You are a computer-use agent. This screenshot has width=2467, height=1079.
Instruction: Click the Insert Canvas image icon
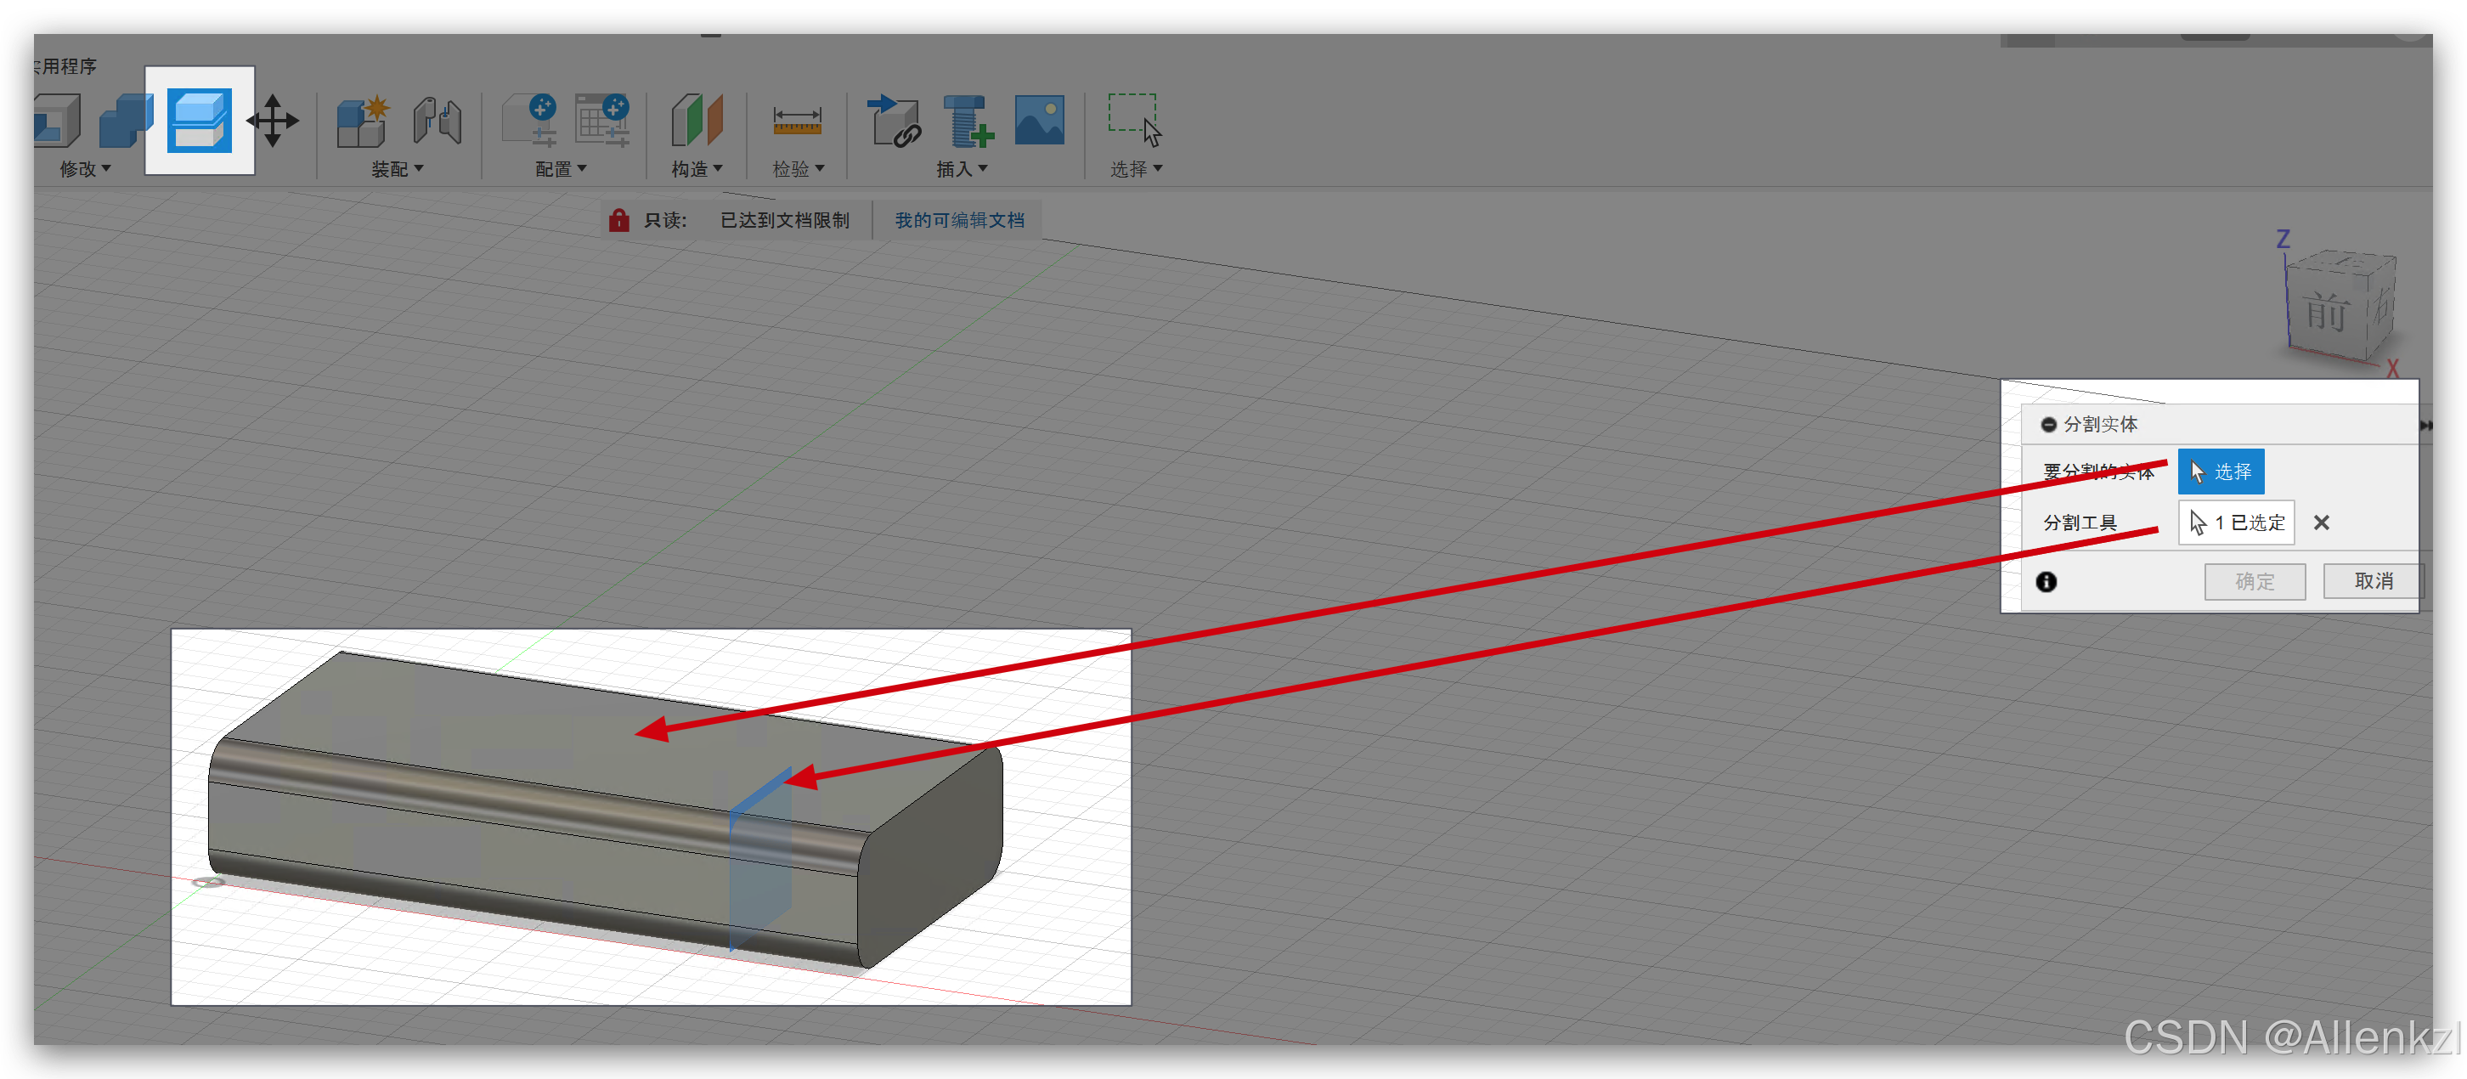pos(1039,121)
